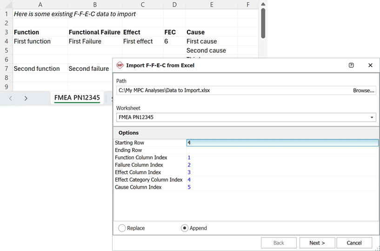Expand the Worksheet dropdown arrow
380x251 pixels.
click(372, 117)
